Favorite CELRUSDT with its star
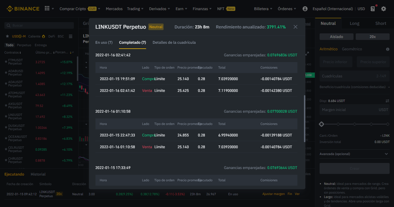The image size is (394, 207). point(6,149)
